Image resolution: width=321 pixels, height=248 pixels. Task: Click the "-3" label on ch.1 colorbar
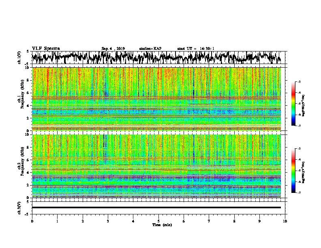tap(299, 81)
